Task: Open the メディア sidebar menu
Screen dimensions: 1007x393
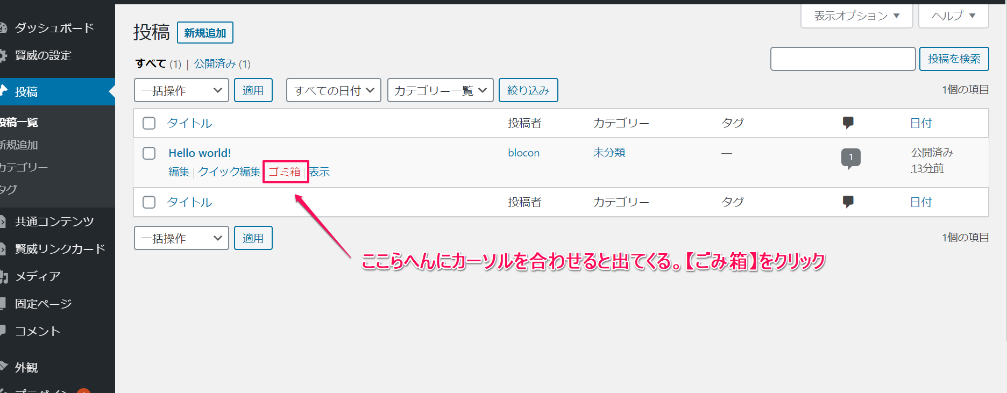Action: point(38,276)
